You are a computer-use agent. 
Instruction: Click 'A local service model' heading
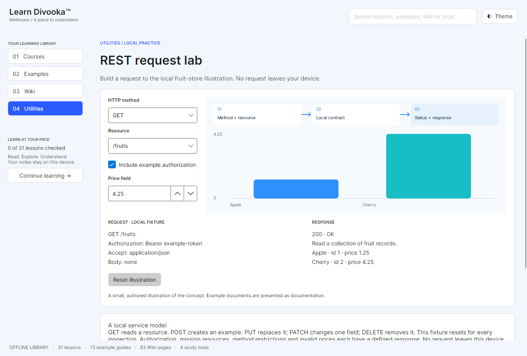pyautogui.click(x=137, y=325)
